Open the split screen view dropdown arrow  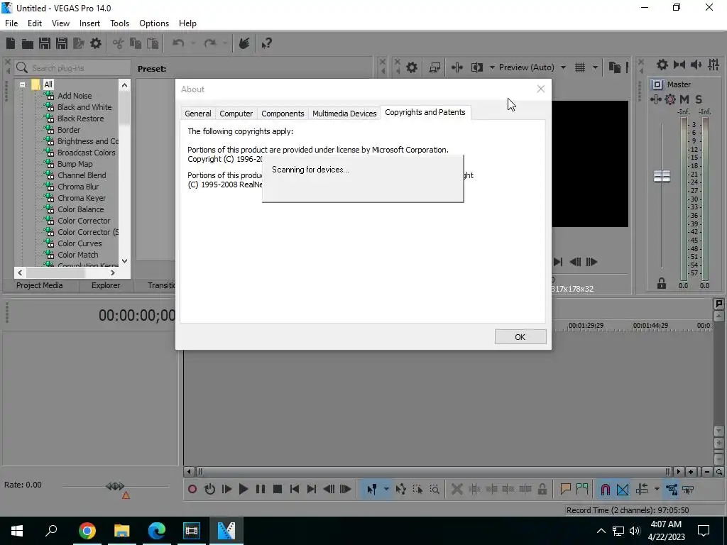coord(492,67)
